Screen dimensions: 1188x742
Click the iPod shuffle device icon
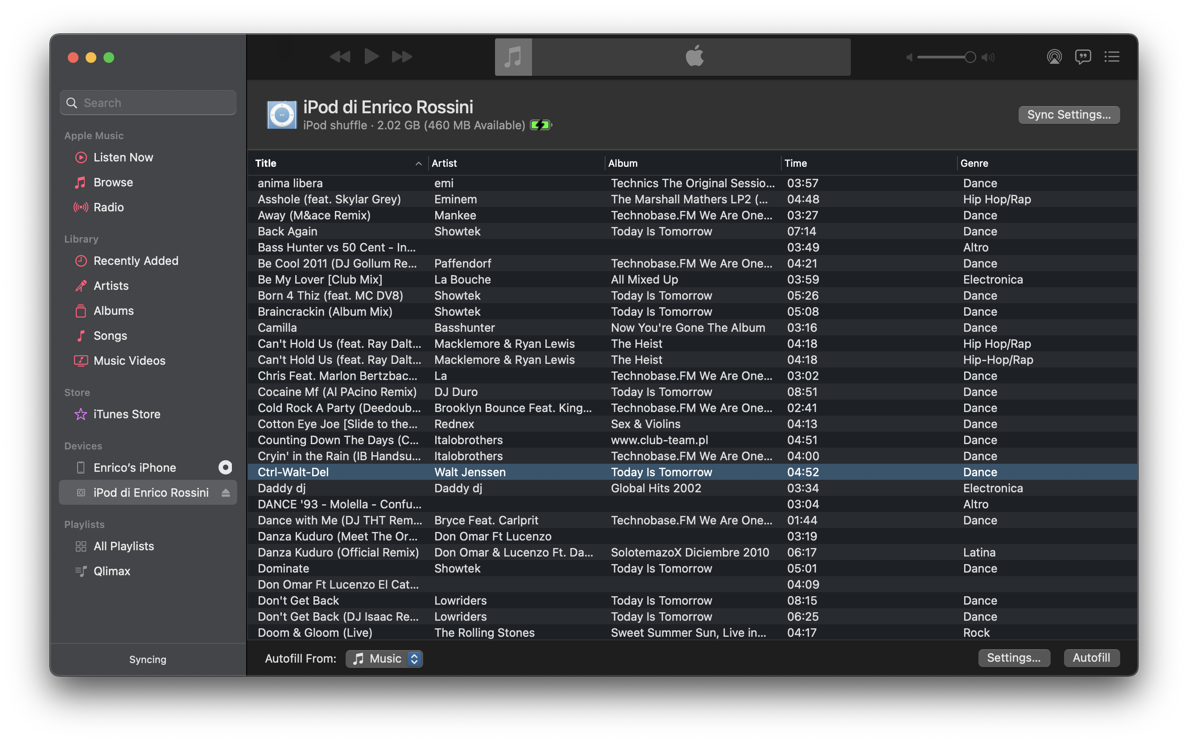click(282, 115)
